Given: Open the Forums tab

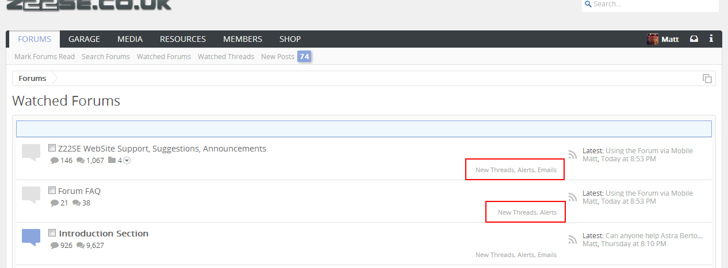Looking at the screenshot, I should click(x=35, y=39).
